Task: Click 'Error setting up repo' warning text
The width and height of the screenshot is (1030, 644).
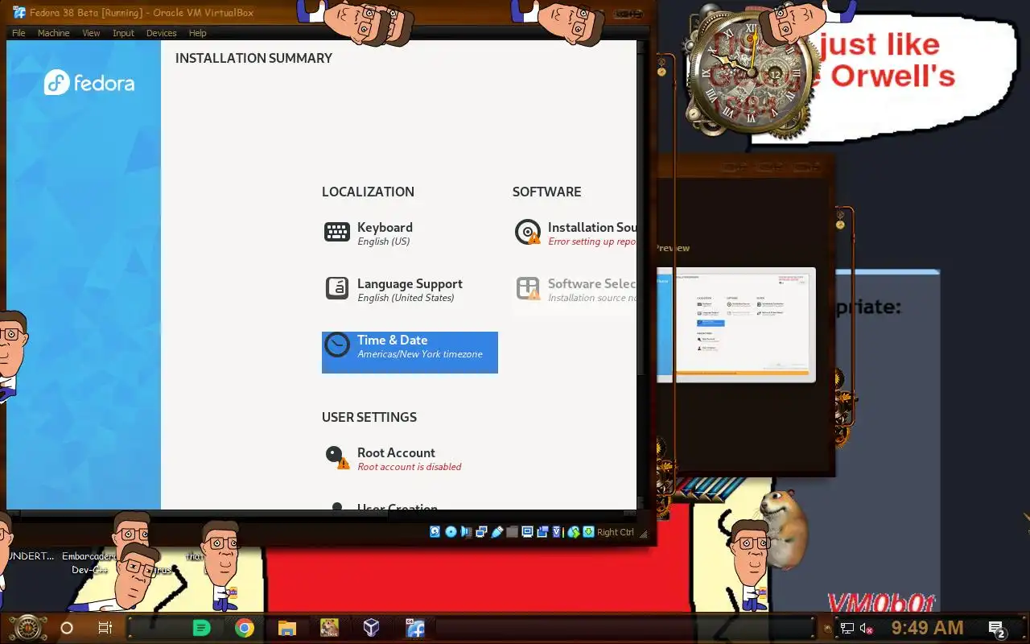Action: (592, 242)
